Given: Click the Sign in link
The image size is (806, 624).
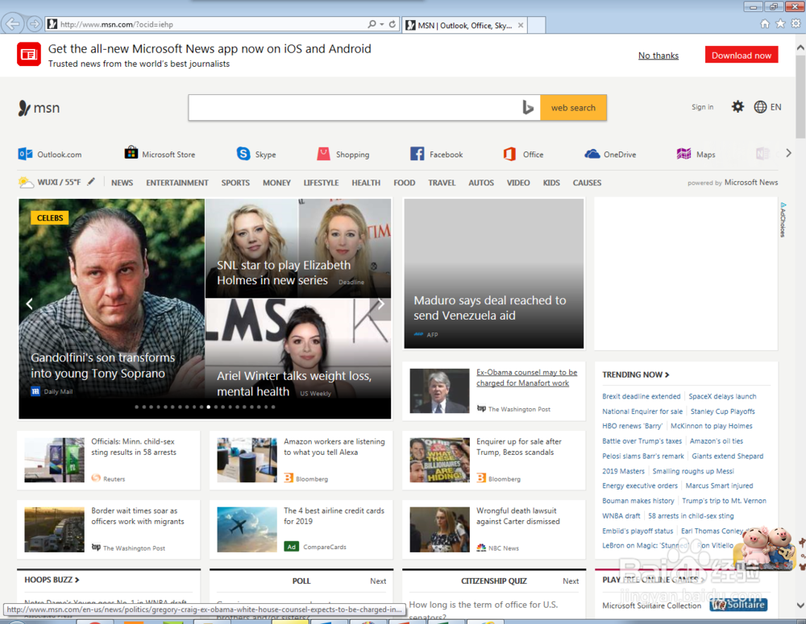Looking at the screenshot, I should [702, 107].
